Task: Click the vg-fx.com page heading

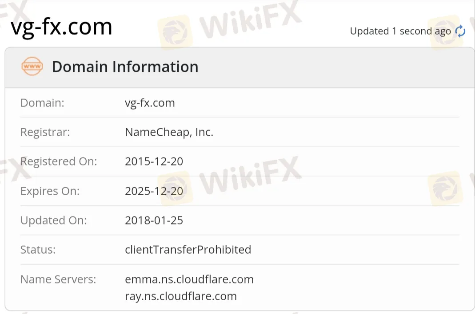Action: 61,27
